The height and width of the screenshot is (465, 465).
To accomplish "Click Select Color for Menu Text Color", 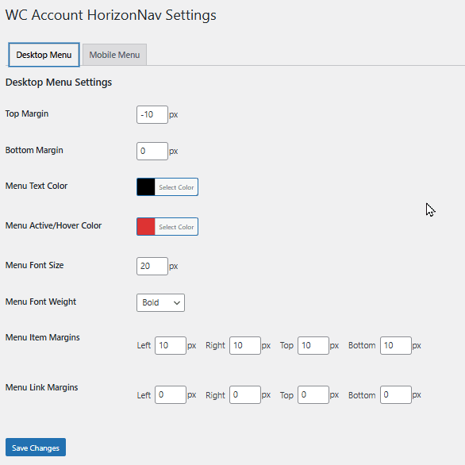I will pyautogui.click(x=176, y=187).
